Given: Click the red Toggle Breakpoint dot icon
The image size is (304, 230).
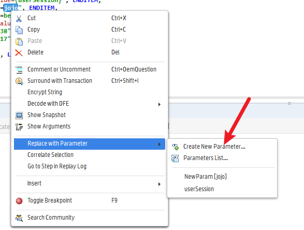Looking at the screenshot, I should point(19,201).
